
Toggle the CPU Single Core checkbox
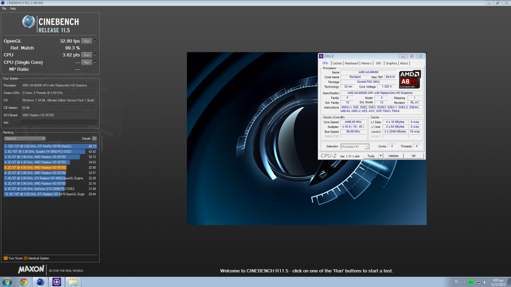pyautogui.click(x=95, y=62)
